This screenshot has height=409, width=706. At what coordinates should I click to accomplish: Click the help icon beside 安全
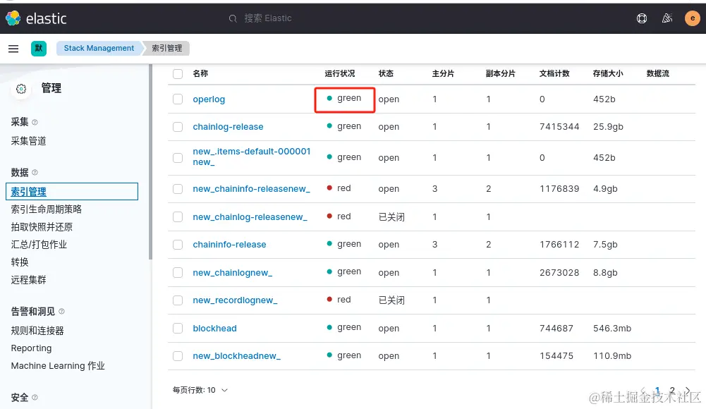coord(35,397)
